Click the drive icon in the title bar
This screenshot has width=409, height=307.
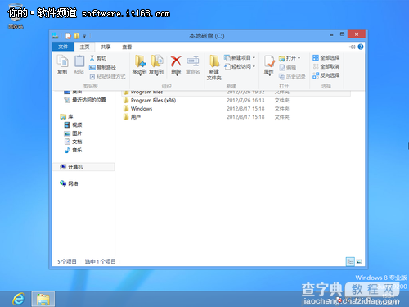[56, 35]
